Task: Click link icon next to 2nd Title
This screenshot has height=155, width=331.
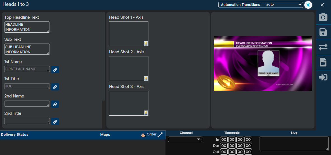Action: click(55, 121)
